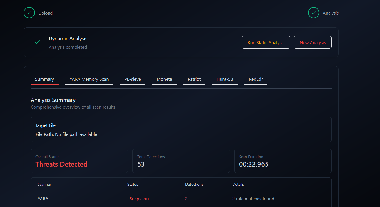Click the Threats Detected status text
The height and width of the screenshot is (207, 380).
(61, 164)
